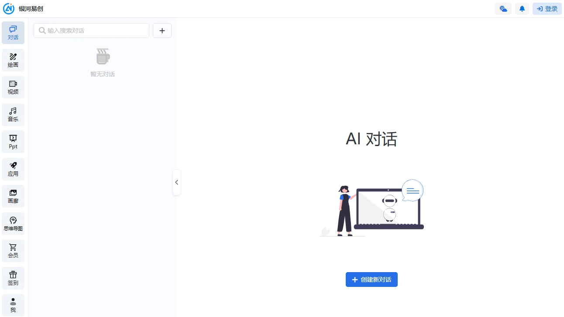Open the 思维导图 mind map tool
The width and height of the screenshot is (564, 317).
click(13, 223)
